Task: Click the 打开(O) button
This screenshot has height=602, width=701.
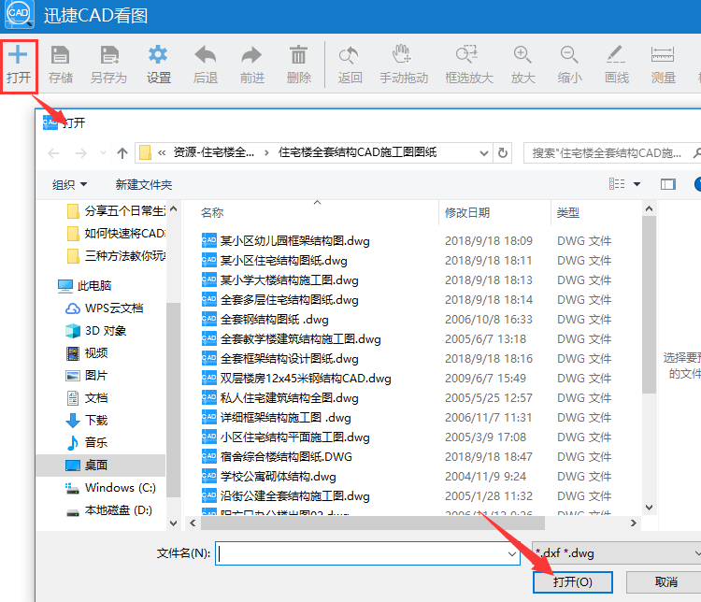Action: coord(572,581)
